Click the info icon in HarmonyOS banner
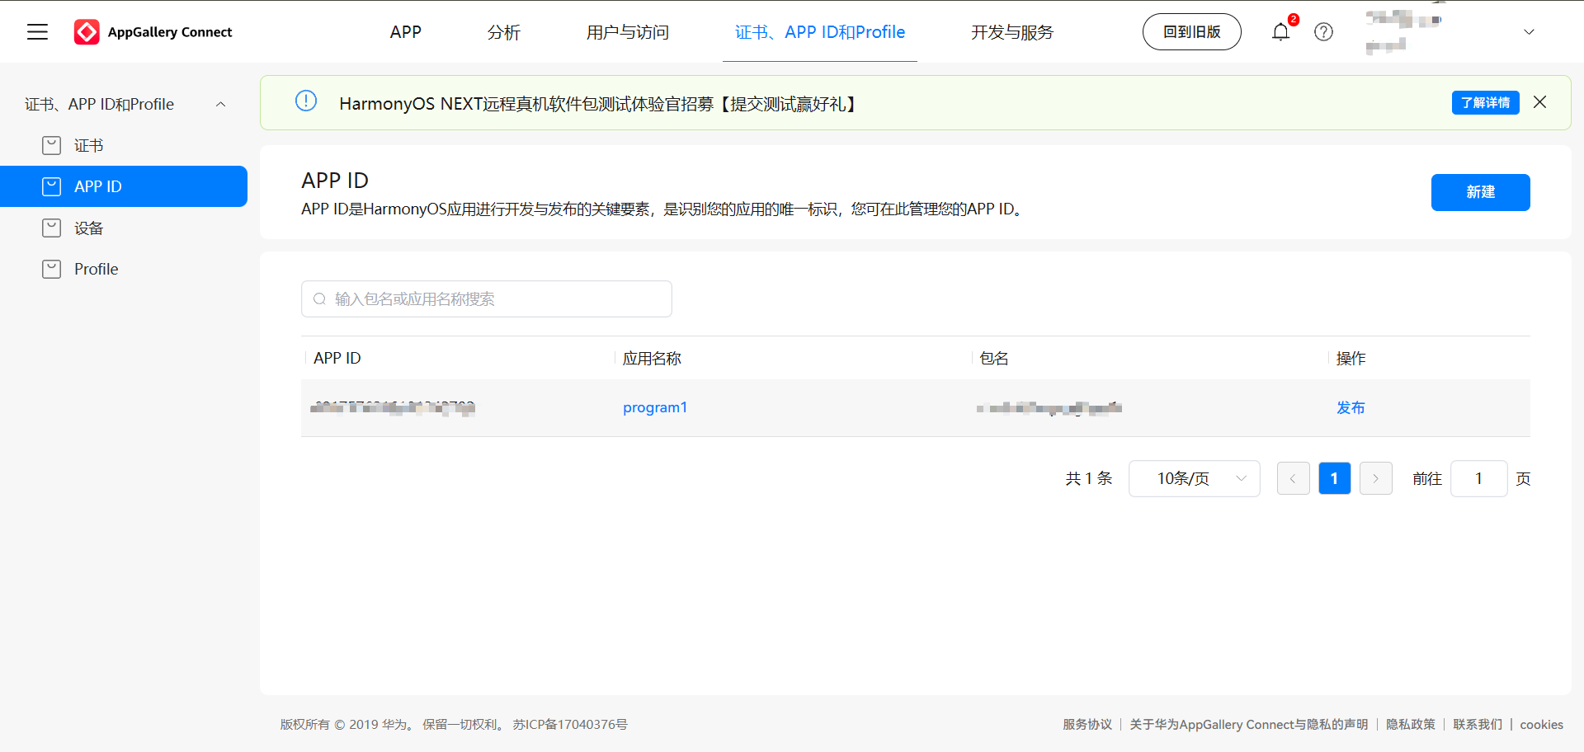This screenshot has height=752, width=1584. click(306, 101)
